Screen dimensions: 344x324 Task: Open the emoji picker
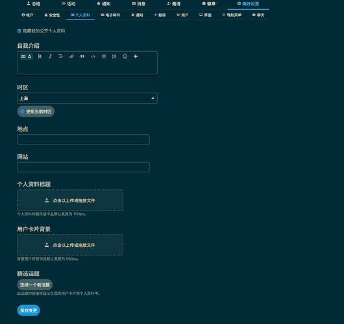click(x=125, y=56)
